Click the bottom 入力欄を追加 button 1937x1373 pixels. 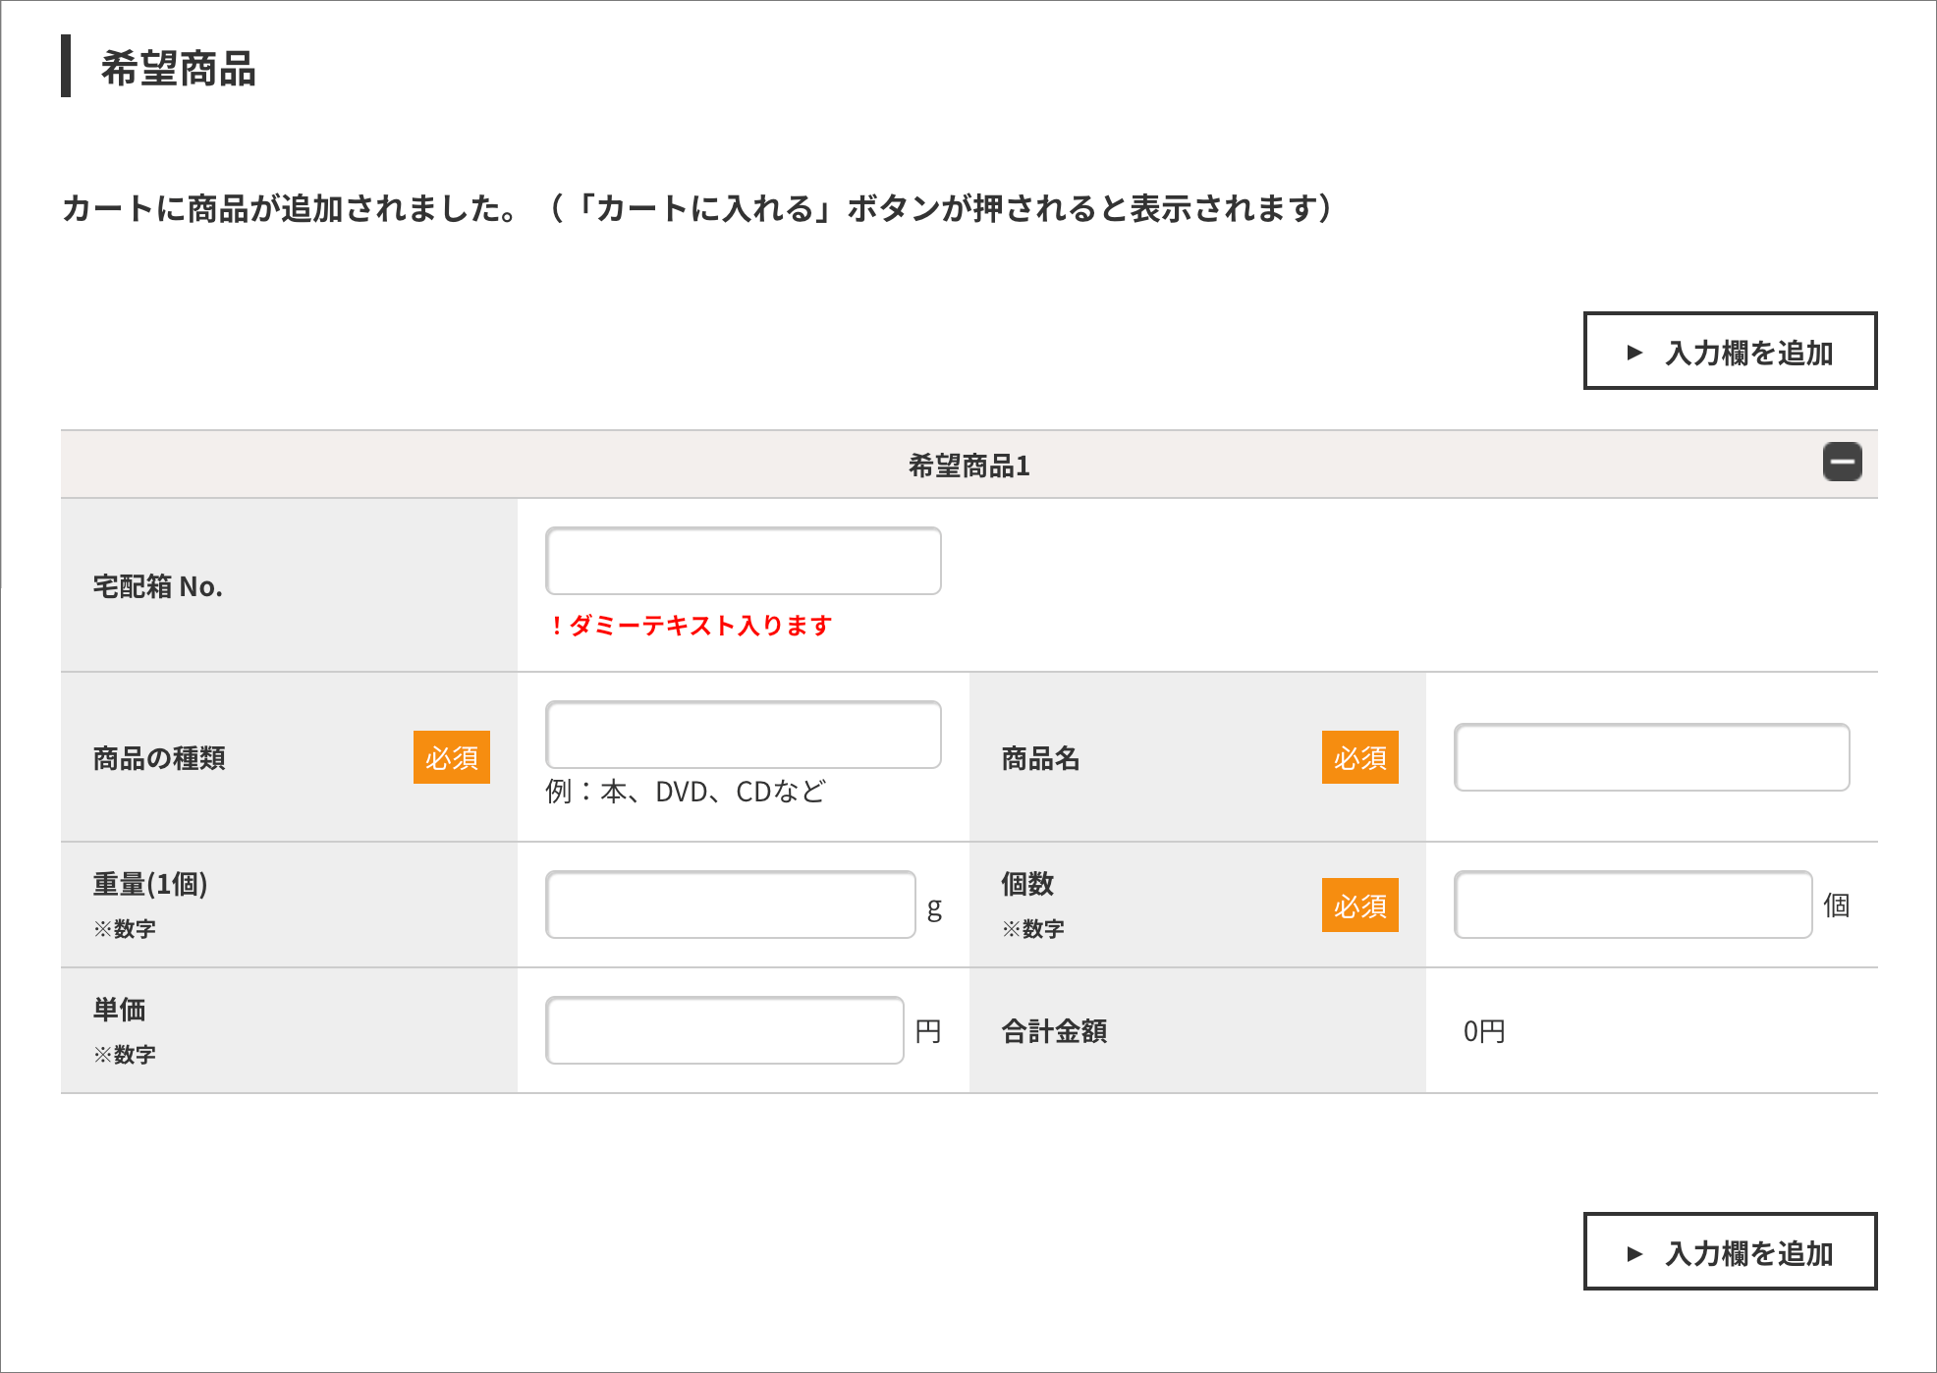coord(1730,1252)
